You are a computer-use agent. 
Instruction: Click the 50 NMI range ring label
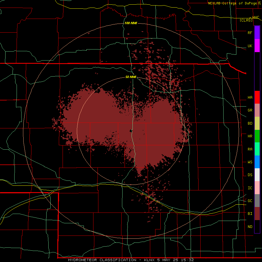pos(131,77)
